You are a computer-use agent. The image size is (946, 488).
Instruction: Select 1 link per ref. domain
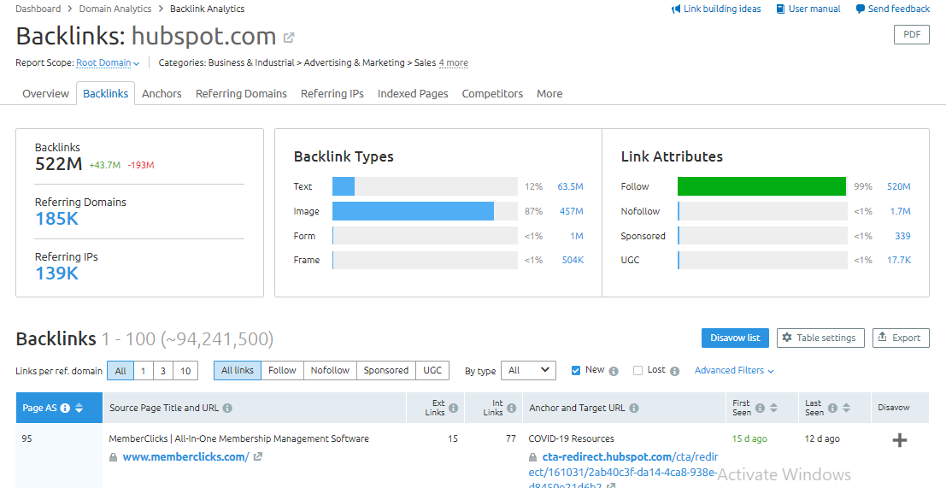(x=143, y=371)
